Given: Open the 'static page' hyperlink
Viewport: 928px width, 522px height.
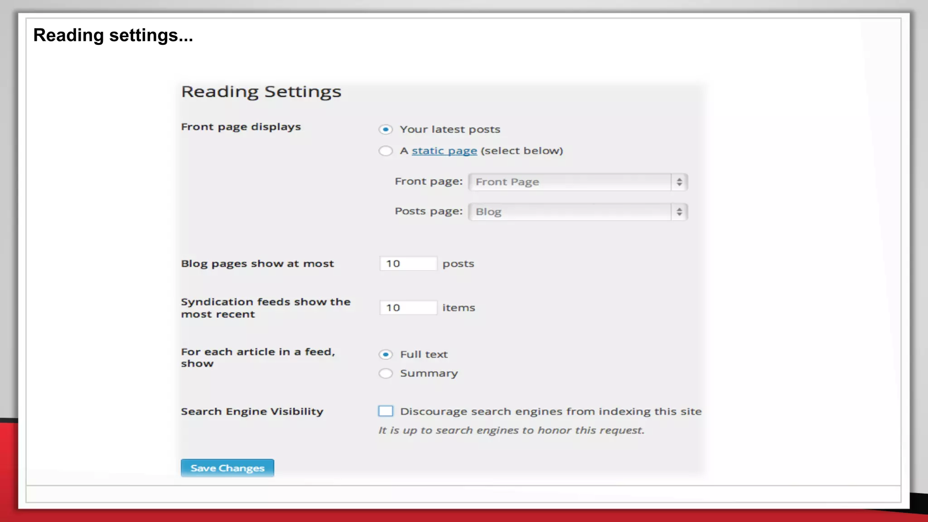Looking at the screenshot, I should [444, 151].
